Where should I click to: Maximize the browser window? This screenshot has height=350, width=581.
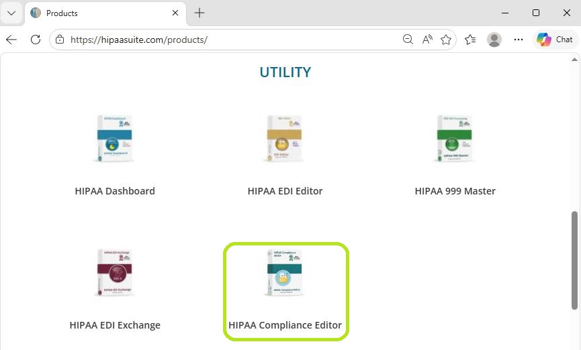coord(536,13)
